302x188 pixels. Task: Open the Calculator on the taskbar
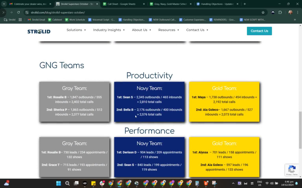pos(197,183)
